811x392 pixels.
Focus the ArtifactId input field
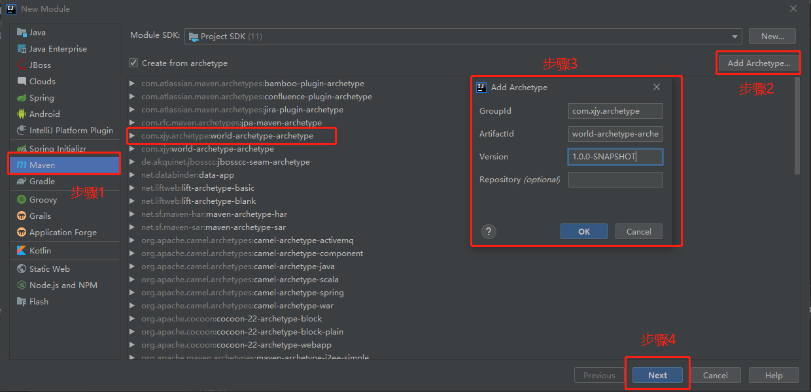click(615, 134)
